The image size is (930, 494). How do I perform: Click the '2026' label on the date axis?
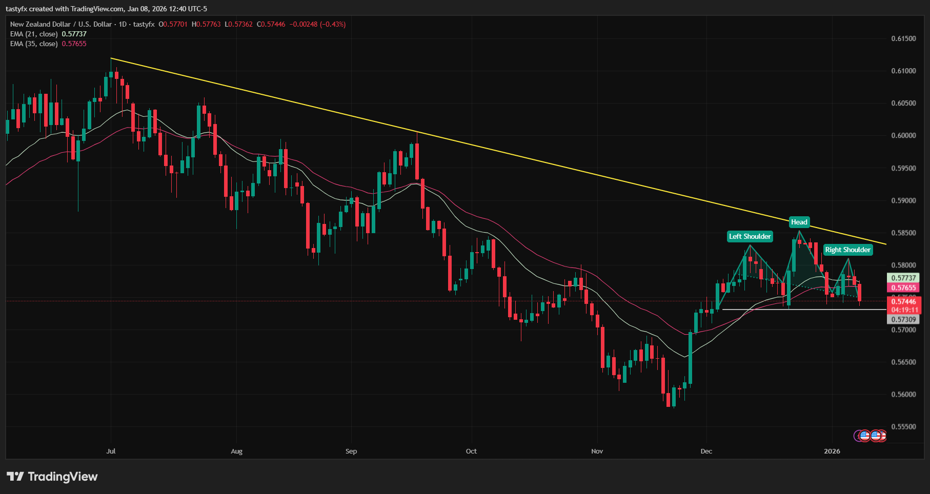tap(832, 451)
